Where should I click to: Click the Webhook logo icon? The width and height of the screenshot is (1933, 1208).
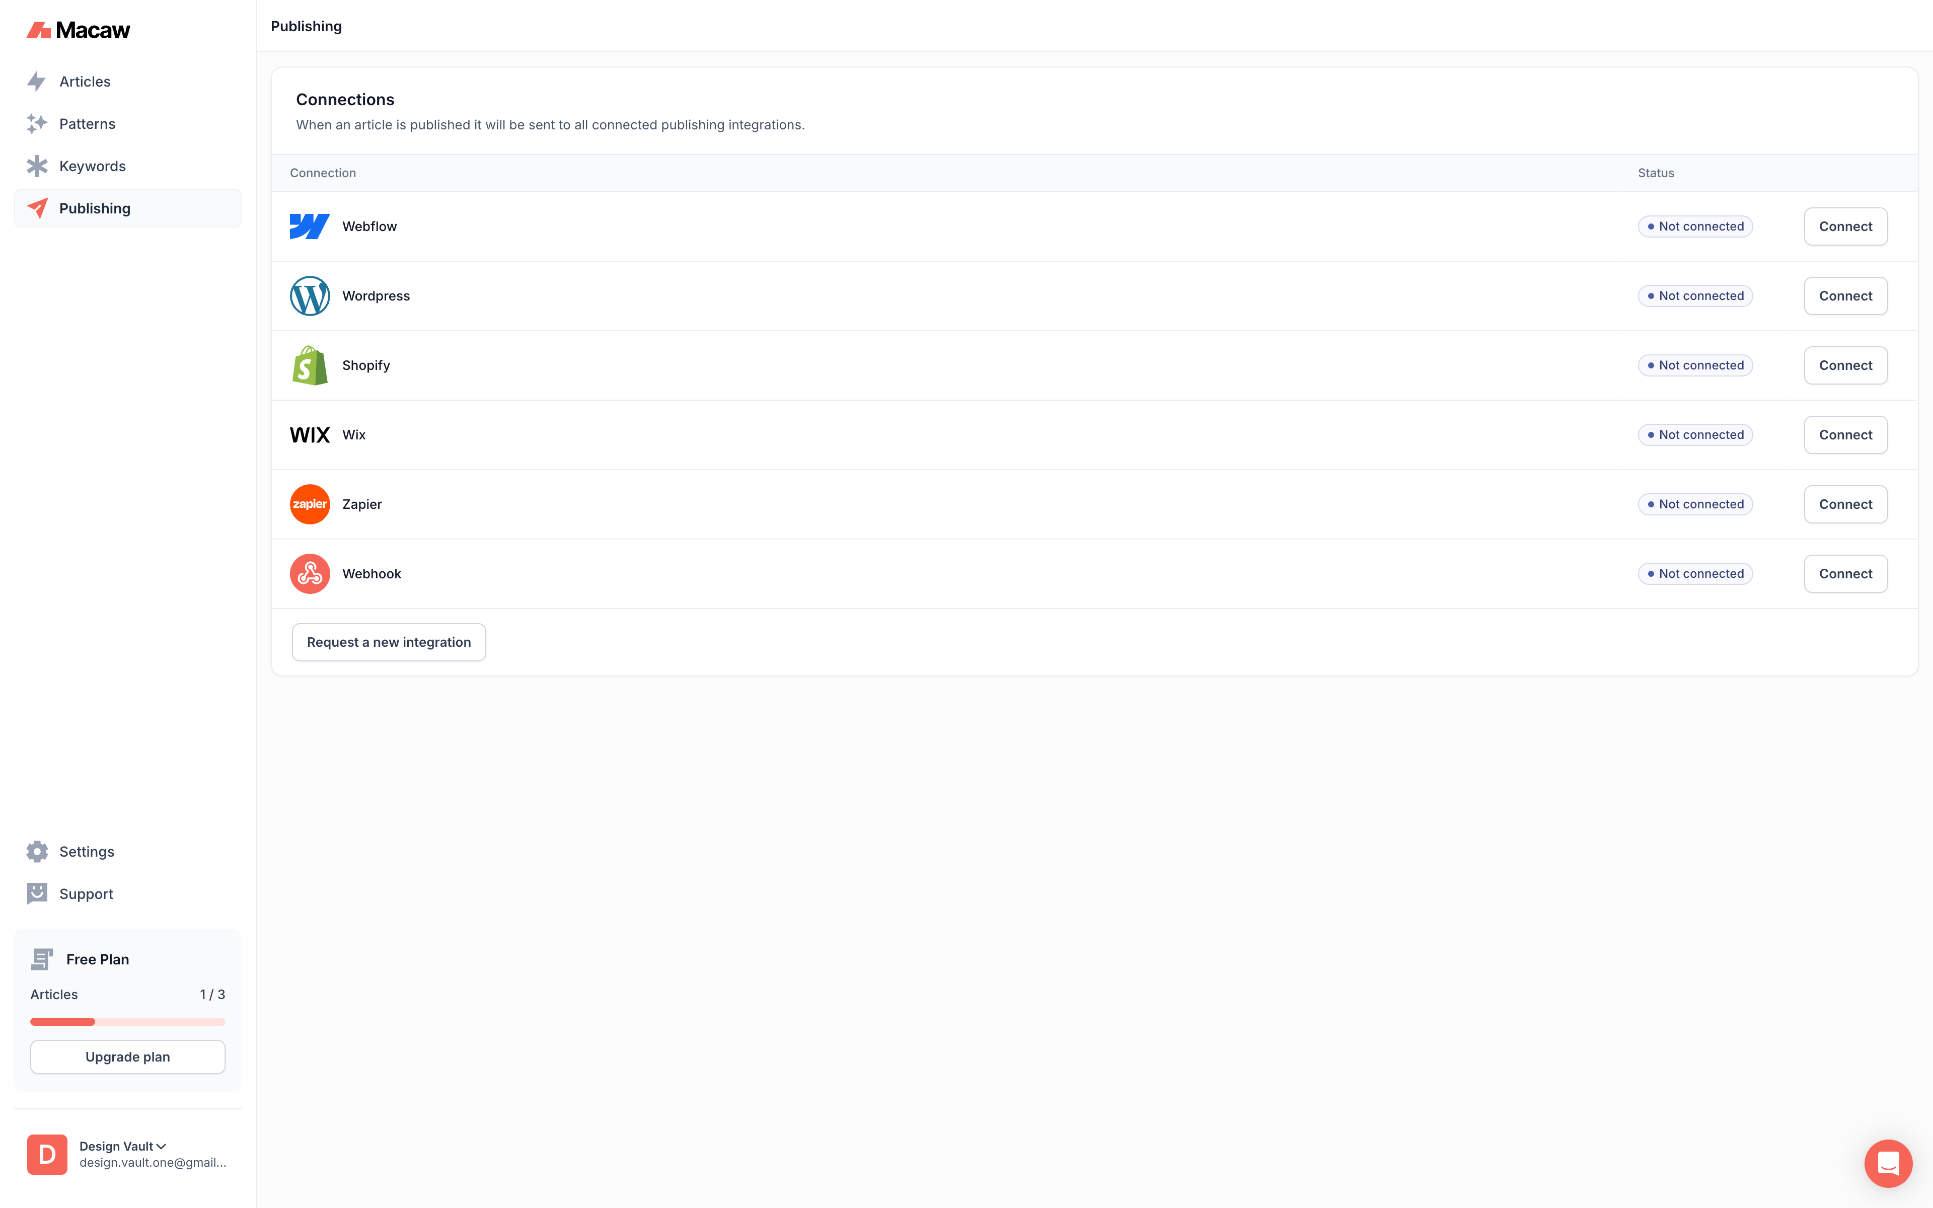point(309,574)
